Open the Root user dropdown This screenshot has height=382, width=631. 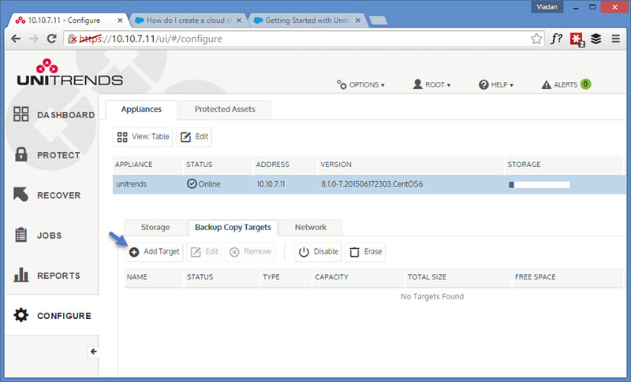431,85
